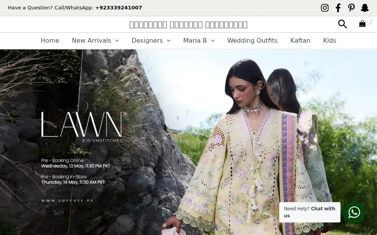Open the Kaftan menu item

pyautogui.click(x=300, y=40)
